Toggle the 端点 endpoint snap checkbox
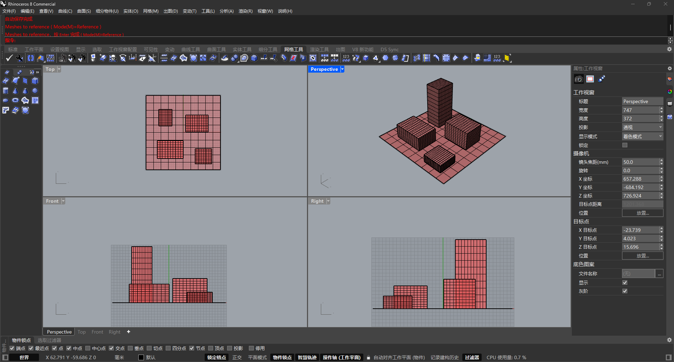 [12, 348]
